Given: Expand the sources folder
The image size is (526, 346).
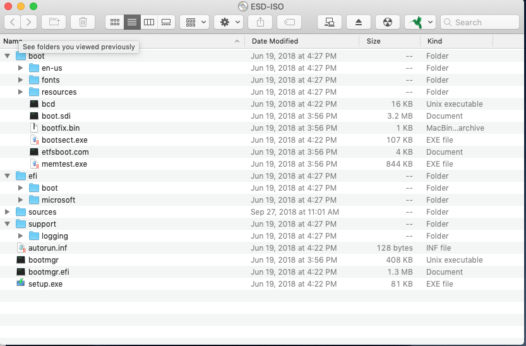Looking at the screenshot, I should tap(8, 212).
